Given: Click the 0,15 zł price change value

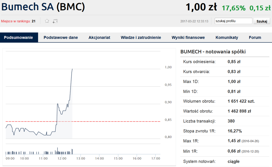Looking at the screenshot, I should [260, 8].
